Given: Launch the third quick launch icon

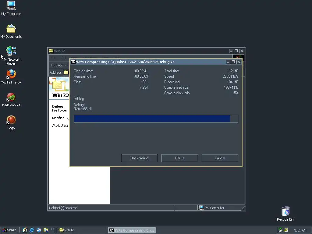Looking at the screenshot, I should coord(39,230).
